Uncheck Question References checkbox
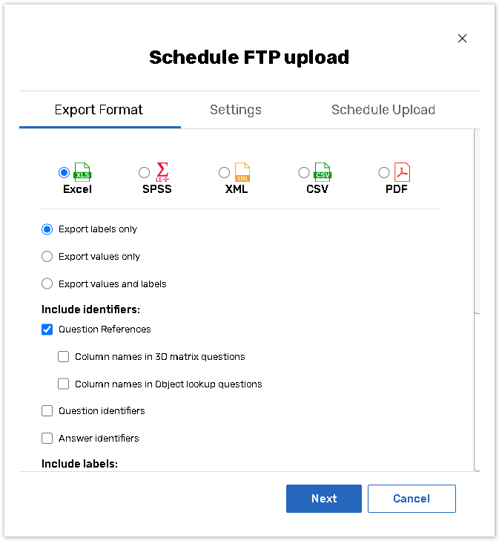499x541 pixels. pos(47,329)
